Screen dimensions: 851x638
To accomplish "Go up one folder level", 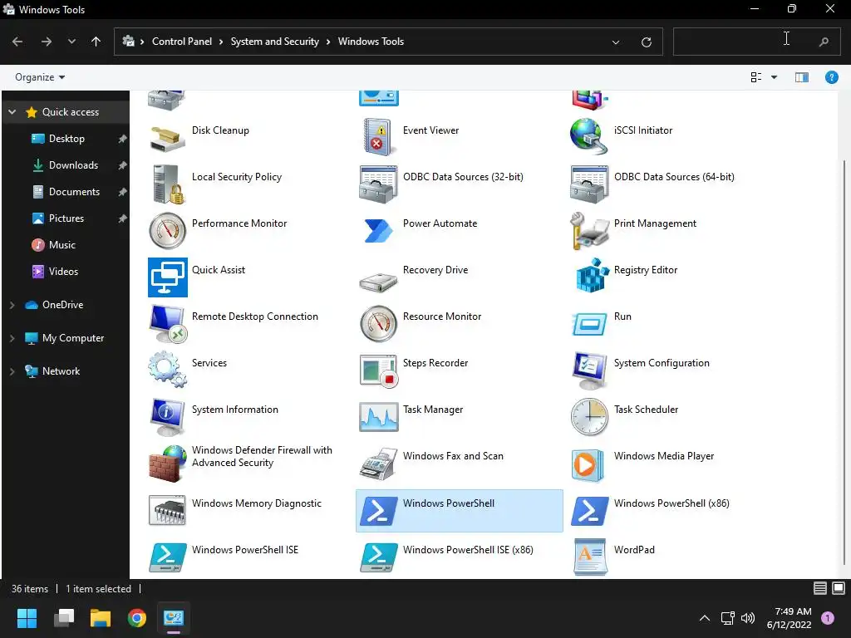I will (x=96, y=42).
